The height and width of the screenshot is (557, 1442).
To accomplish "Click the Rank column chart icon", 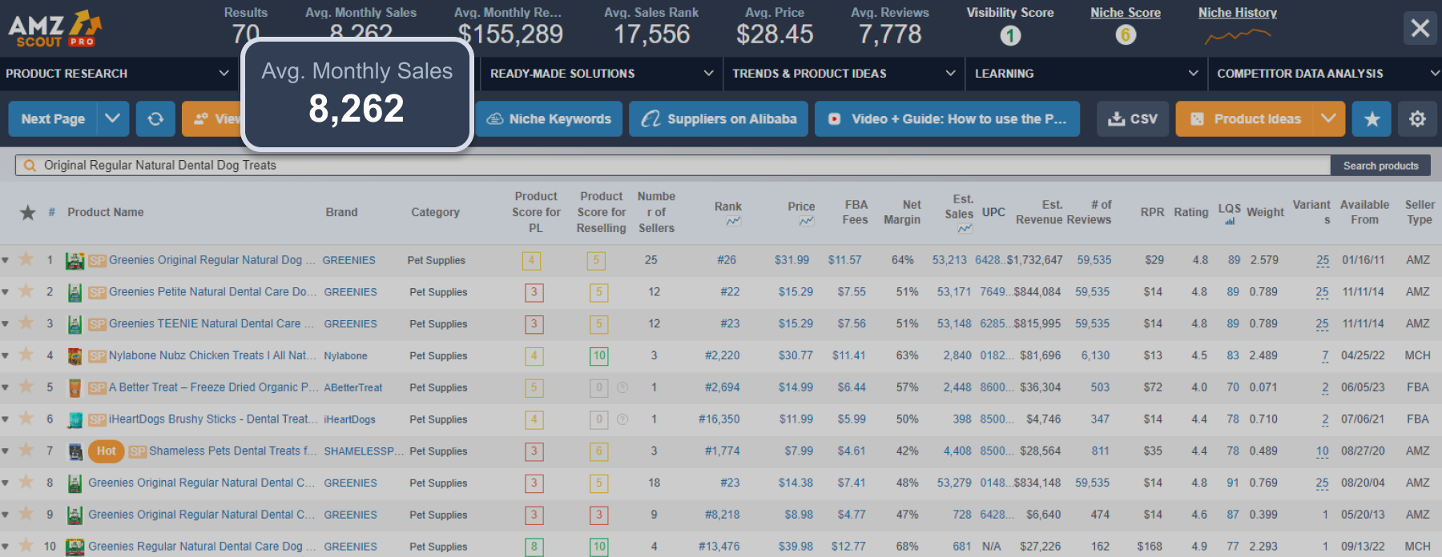I will tap(733, 221).
